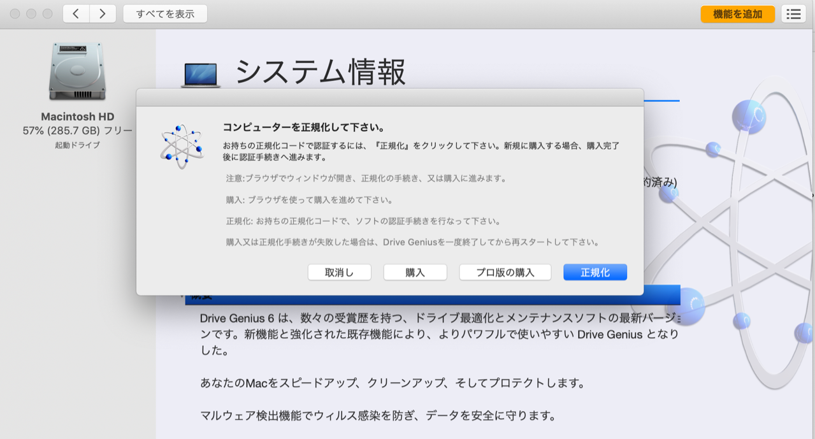The width and height of the screenshot is (815, 439).
Task: Click the 57% (285.7 GB) フリー text
Action: (77, 131)
